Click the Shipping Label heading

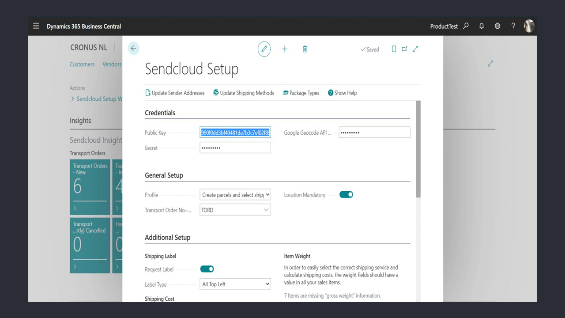160,256
